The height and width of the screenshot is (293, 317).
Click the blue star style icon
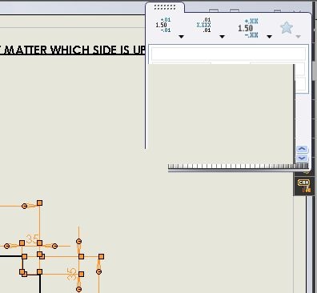(287, 28)
